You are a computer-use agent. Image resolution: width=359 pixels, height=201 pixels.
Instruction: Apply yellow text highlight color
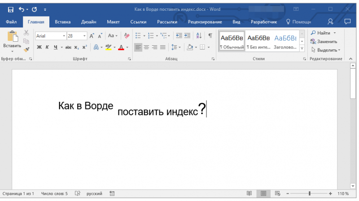click(x=108, y=47)
